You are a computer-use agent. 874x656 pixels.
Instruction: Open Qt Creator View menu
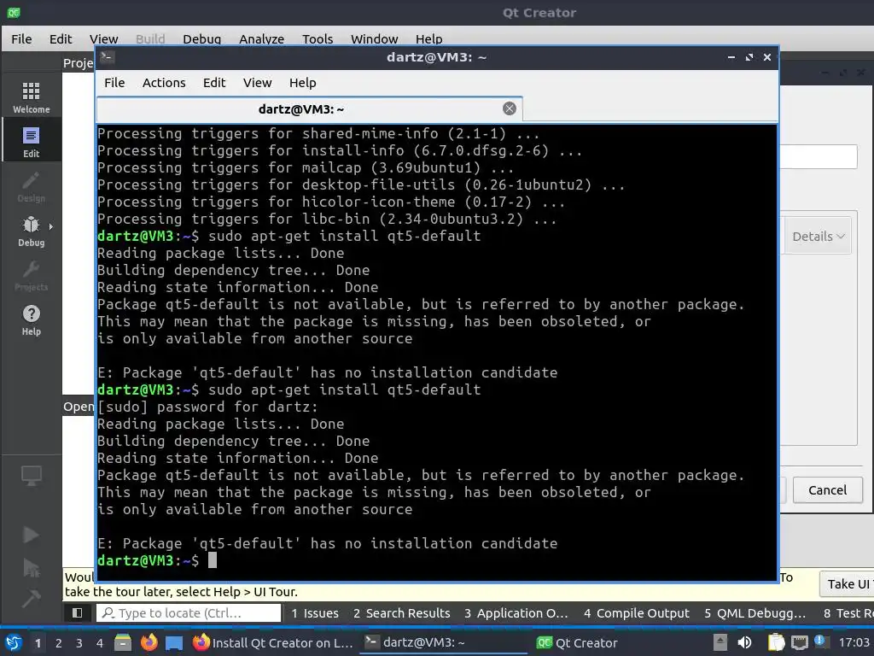pos(103,39)
